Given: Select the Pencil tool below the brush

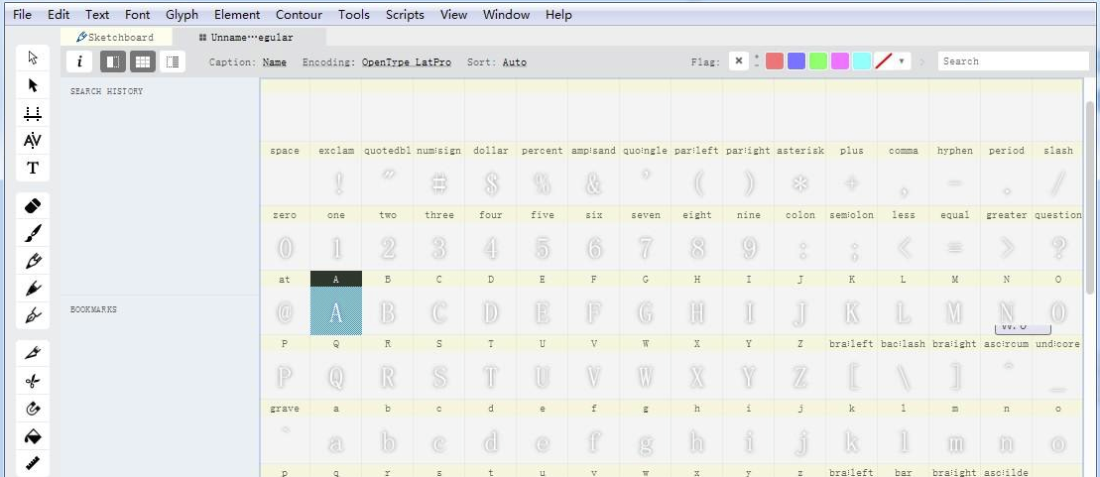Looking at the screenshot, I should [x=33, y=260].
